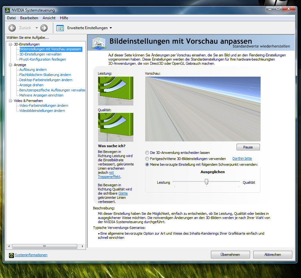This screenshot has height=278, width=301.
Task: Click the Erweiterte Einstellungen grid view icon
Action: tap(60, 28)
